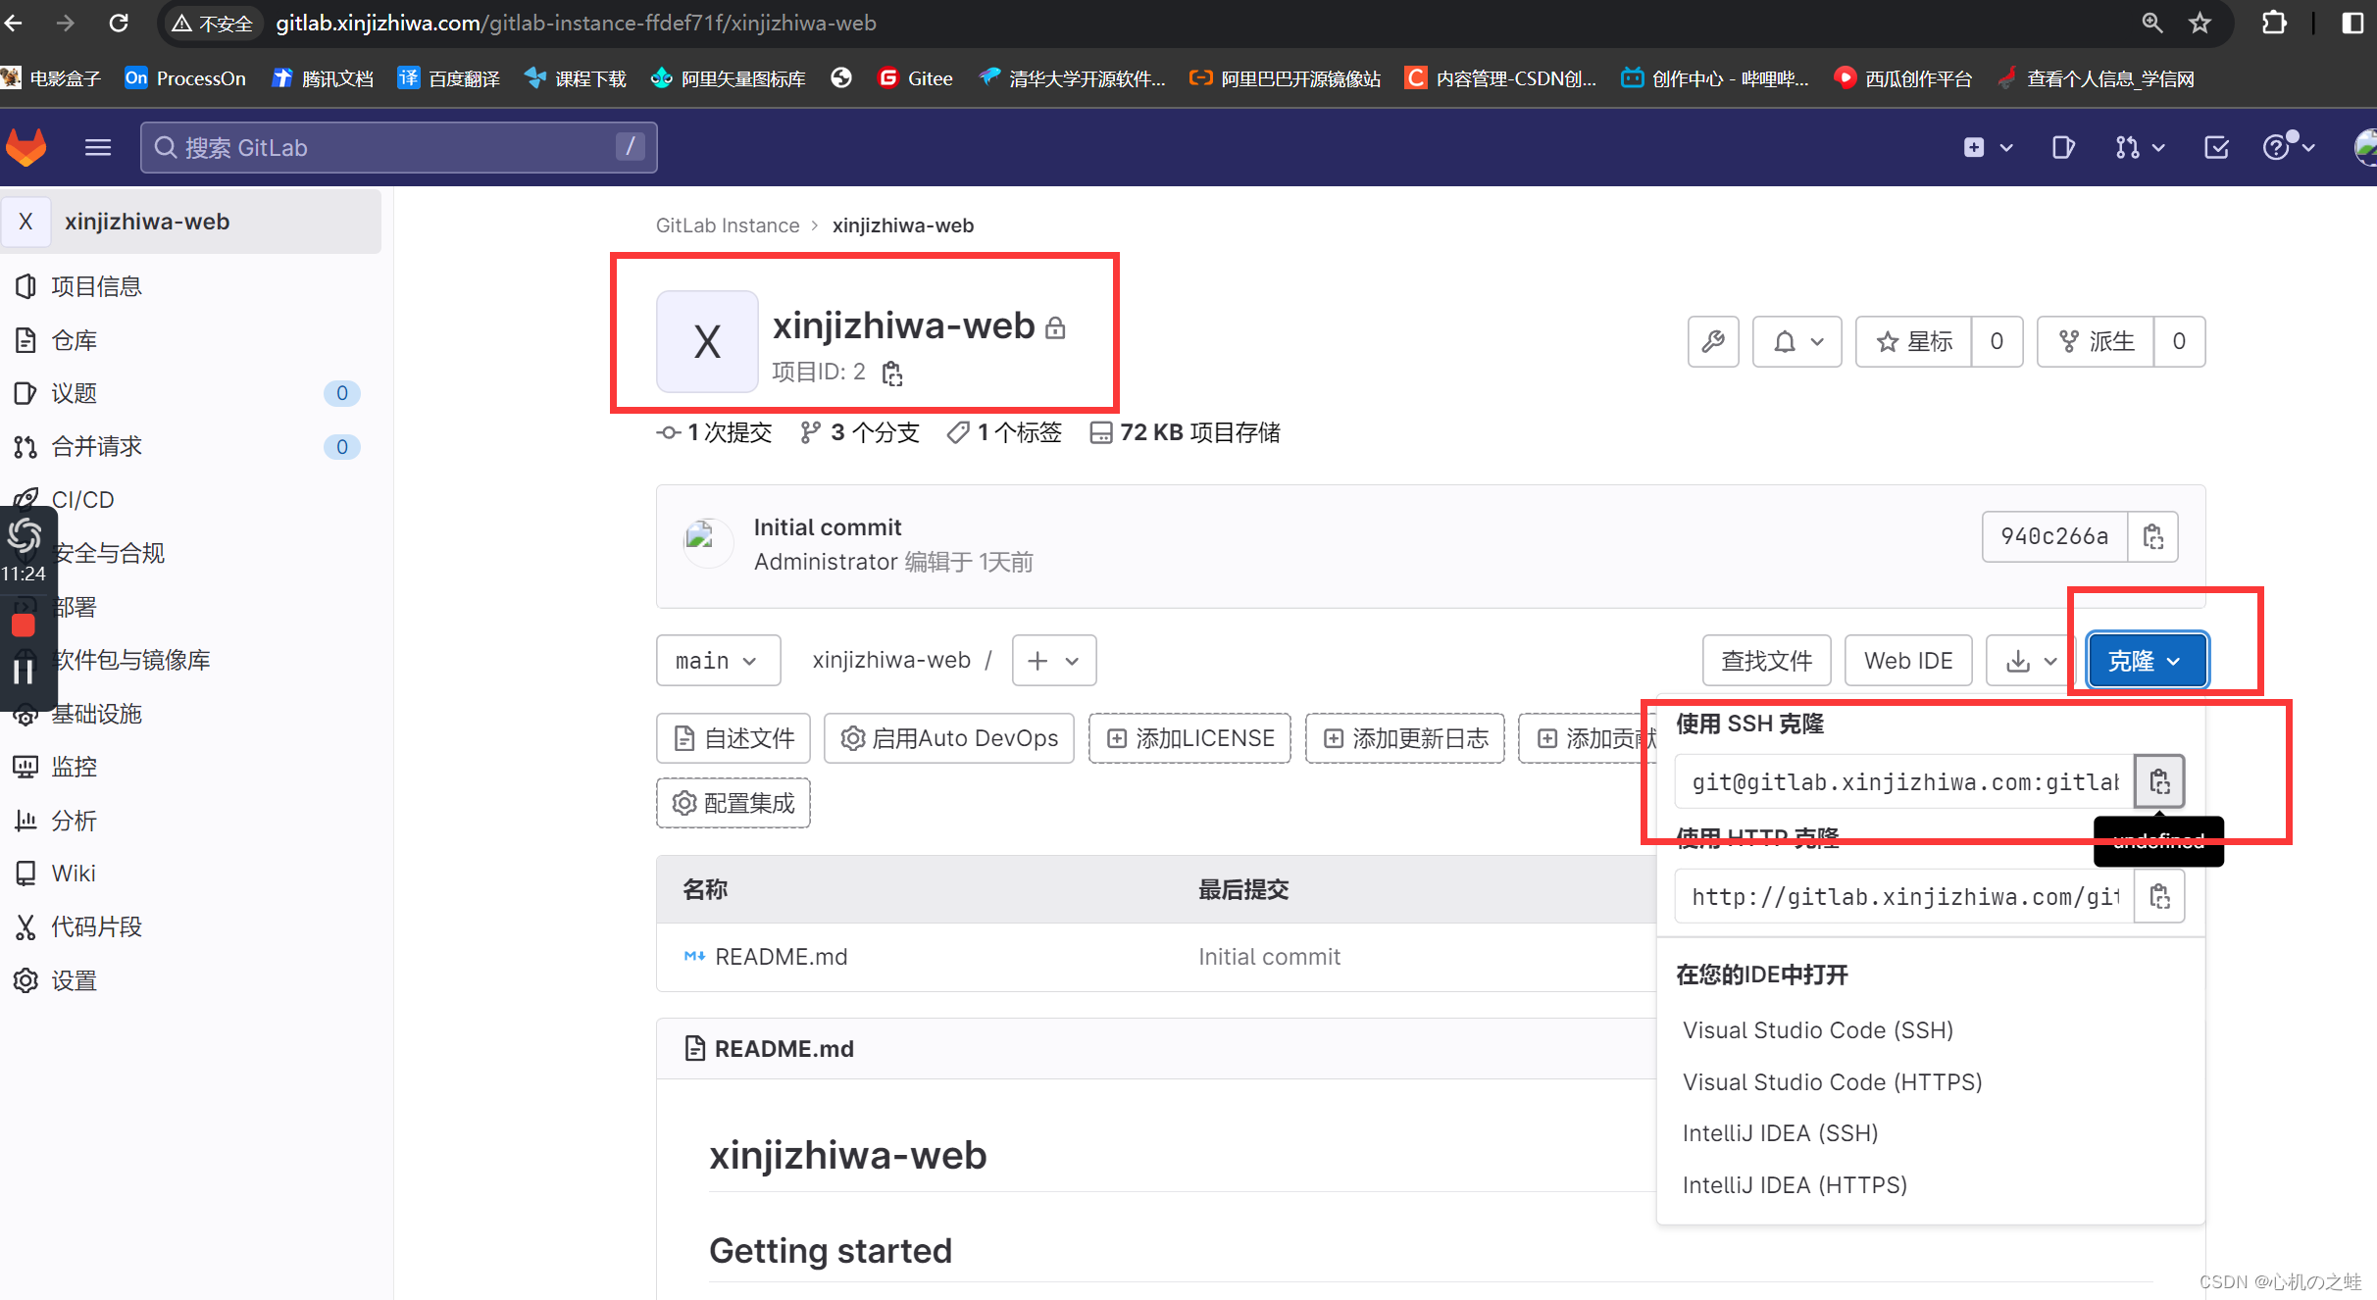2377x1300 pixels.
Task: Open CI/CD in the sidebar
Action: (81, 499)
